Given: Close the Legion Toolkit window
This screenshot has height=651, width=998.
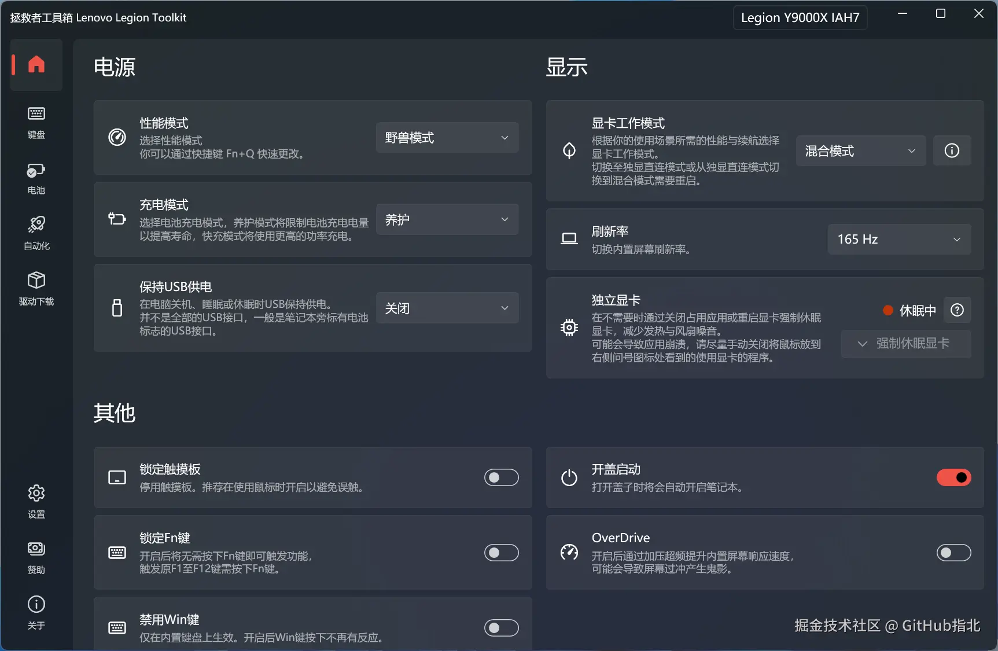Looking at the screenshot, I should click(x=979, y=13).
